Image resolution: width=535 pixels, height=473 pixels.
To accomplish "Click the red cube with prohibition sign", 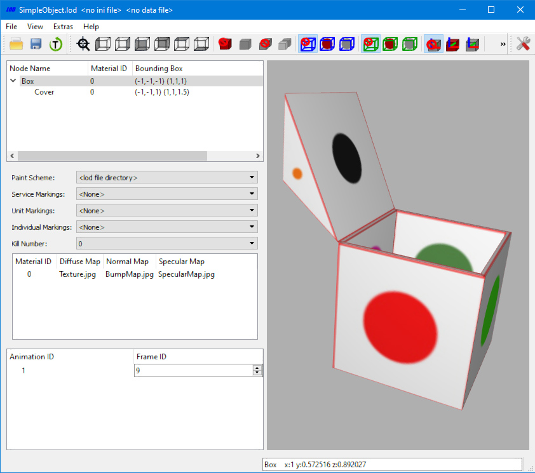I will (x=225, y=44).
